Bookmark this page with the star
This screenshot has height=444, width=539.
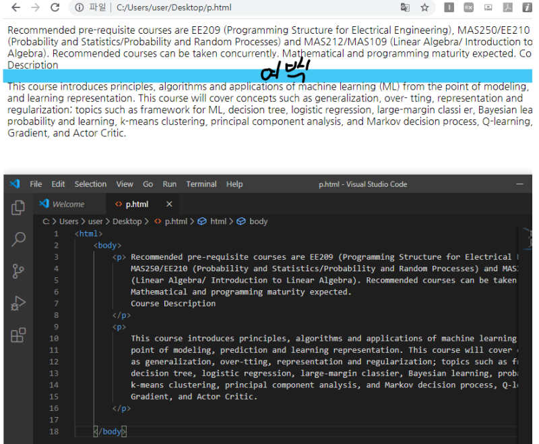(x=425, y=7)
